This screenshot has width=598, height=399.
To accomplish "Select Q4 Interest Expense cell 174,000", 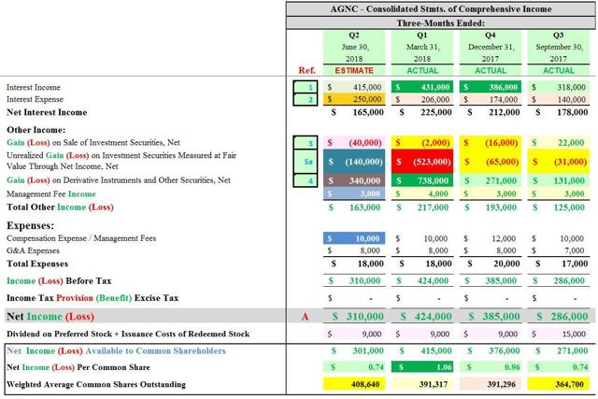I will 490,99.
